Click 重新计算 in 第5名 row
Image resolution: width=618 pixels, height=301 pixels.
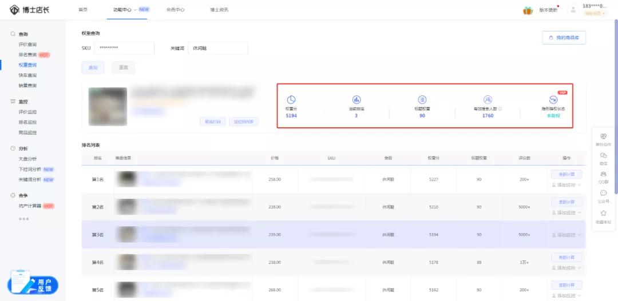pos(566,285)
